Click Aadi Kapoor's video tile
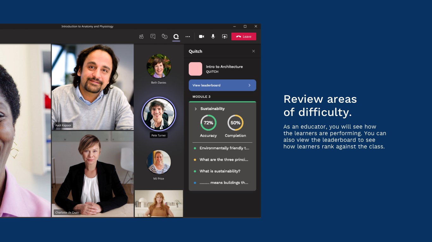Screen dimensions: 432x242 [93, 87]
